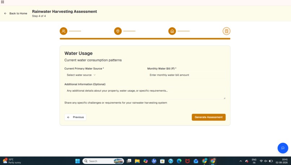The image size is (291, 165).
Task: Click the grid icon at top-left corner
Action: click(x=3, y=2)
